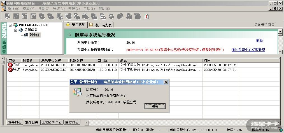Click the toolbar stacked disk icon

click(138, 16)
